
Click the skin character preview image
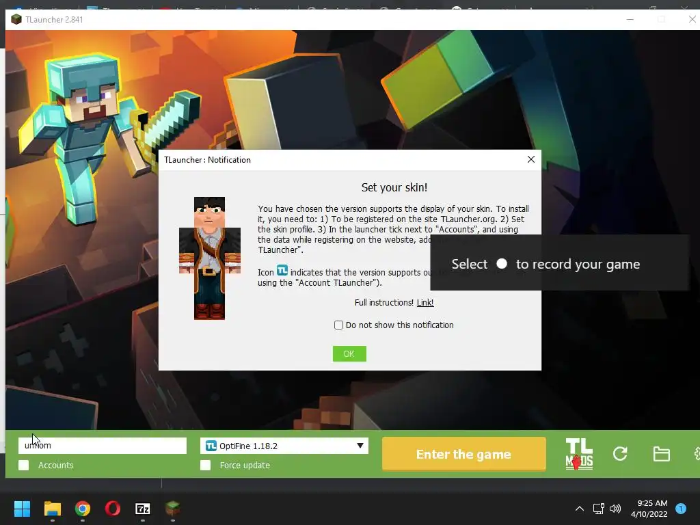click(x=209, y=258)
